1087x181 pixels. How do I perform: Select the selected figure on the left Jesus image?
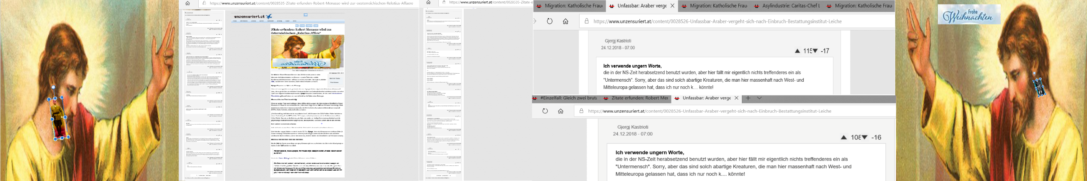point(59,118)
